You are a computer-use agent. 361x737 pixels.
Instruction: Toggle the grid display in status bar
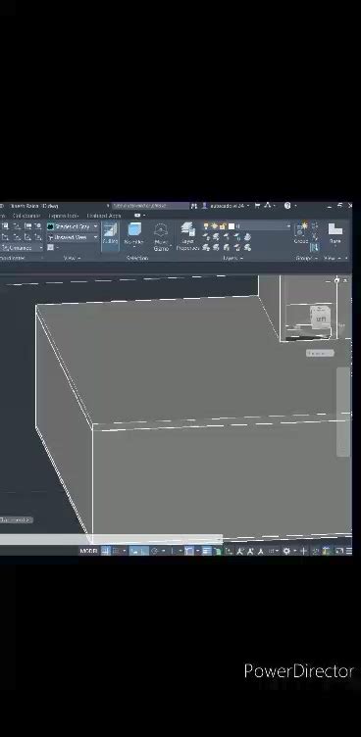tap(106, 551)
